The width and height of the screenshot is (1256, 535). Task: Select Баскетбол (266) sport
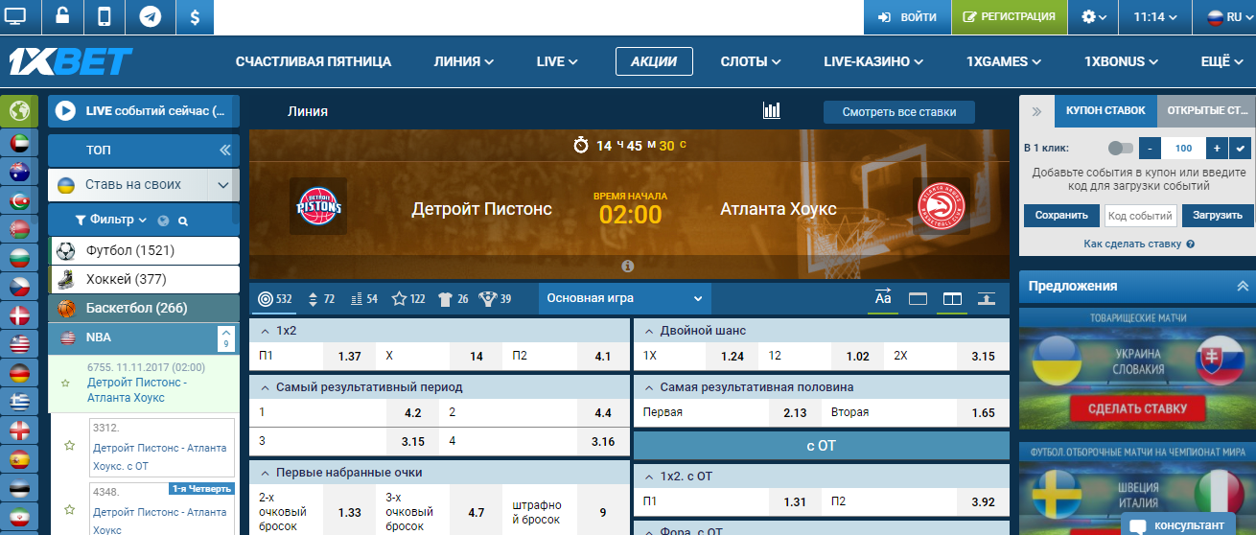coord(144,308)
